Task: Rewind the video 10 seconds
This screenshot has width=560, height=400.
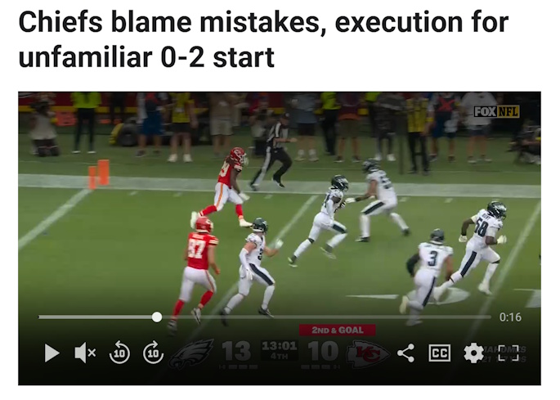Action: coord(119,353)
